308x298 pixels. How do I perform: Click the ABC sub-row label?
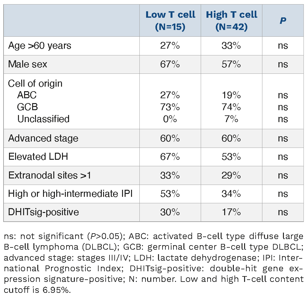[27, 95]
